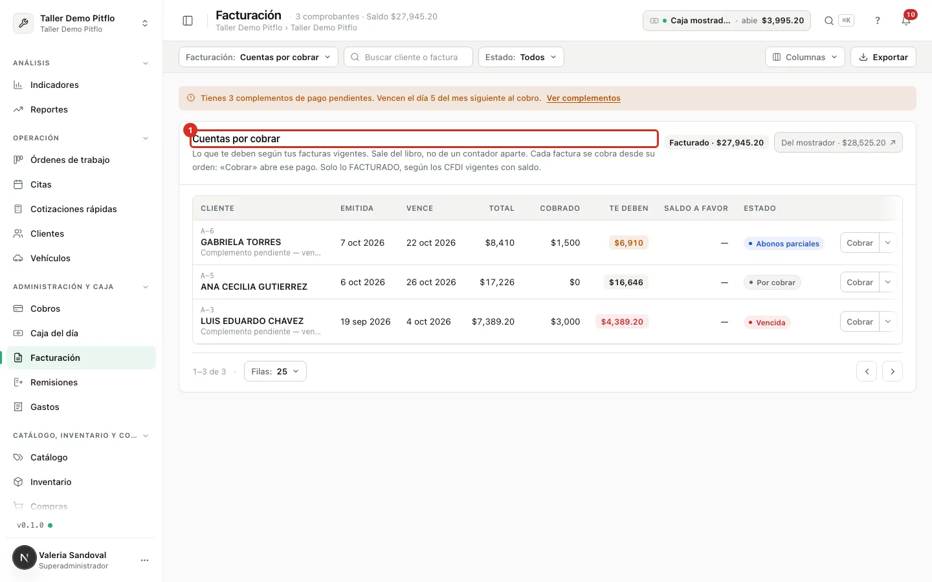932x582 pixels.
Task: Toggle the sidebar panel icon
Action: [x=188, y=21]
